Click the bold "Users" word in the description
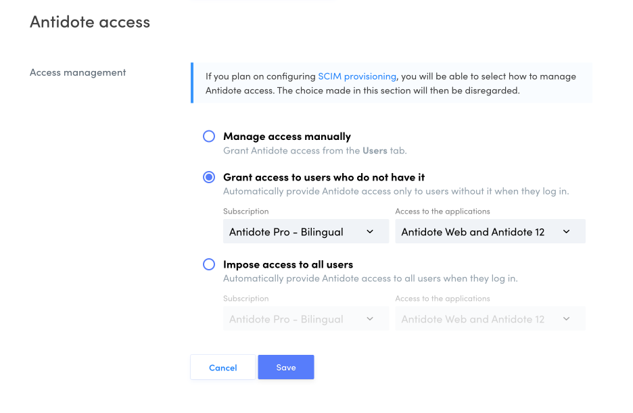633x413 pixels. pyautogui.click(x=375, y=151)
